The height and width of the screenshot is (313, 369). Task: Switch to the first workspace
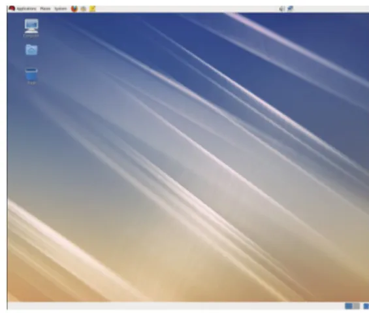pyautogui.click(x=349, y=306)
